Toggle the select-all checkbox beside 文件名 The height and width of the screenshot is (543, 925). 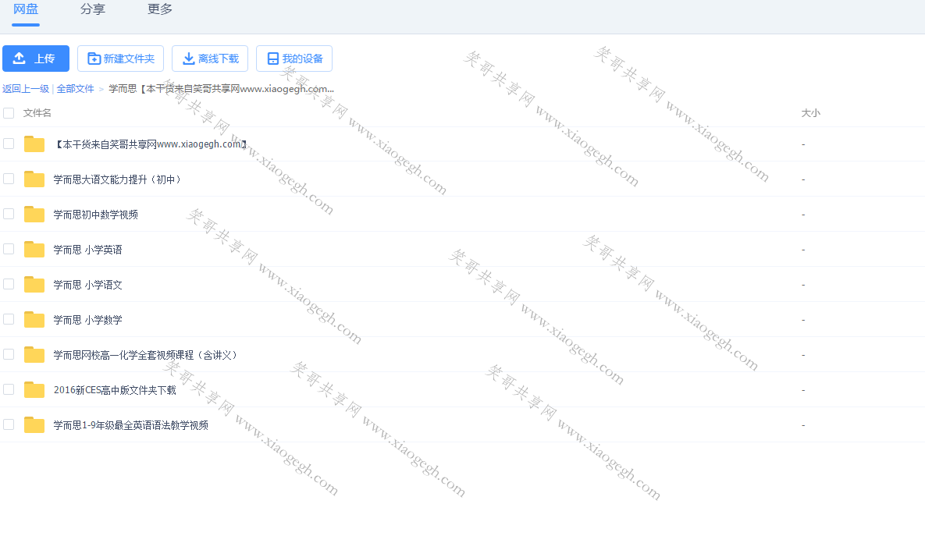(x=9, y=112)
